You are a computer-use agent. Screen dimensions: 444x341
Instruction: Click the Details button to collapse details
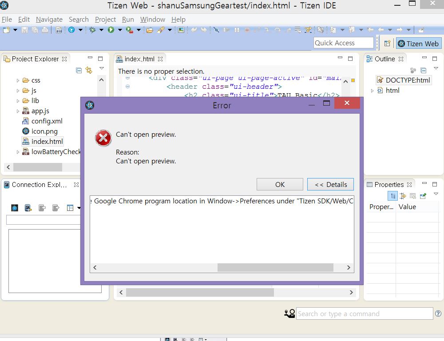point(330,184)
